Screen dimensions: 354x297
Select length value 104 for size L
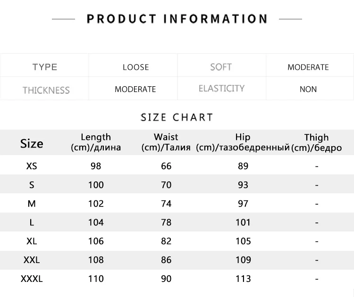click(96, 223)
